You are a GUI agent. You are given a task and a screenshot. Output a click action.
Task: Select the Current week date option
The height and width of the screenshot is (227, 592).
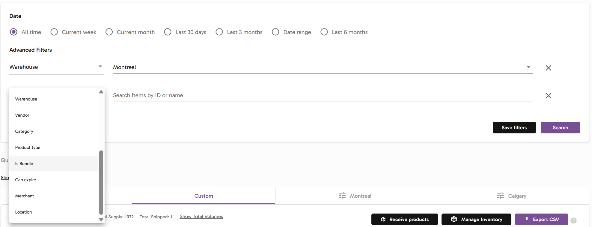[x=54, y=32]
